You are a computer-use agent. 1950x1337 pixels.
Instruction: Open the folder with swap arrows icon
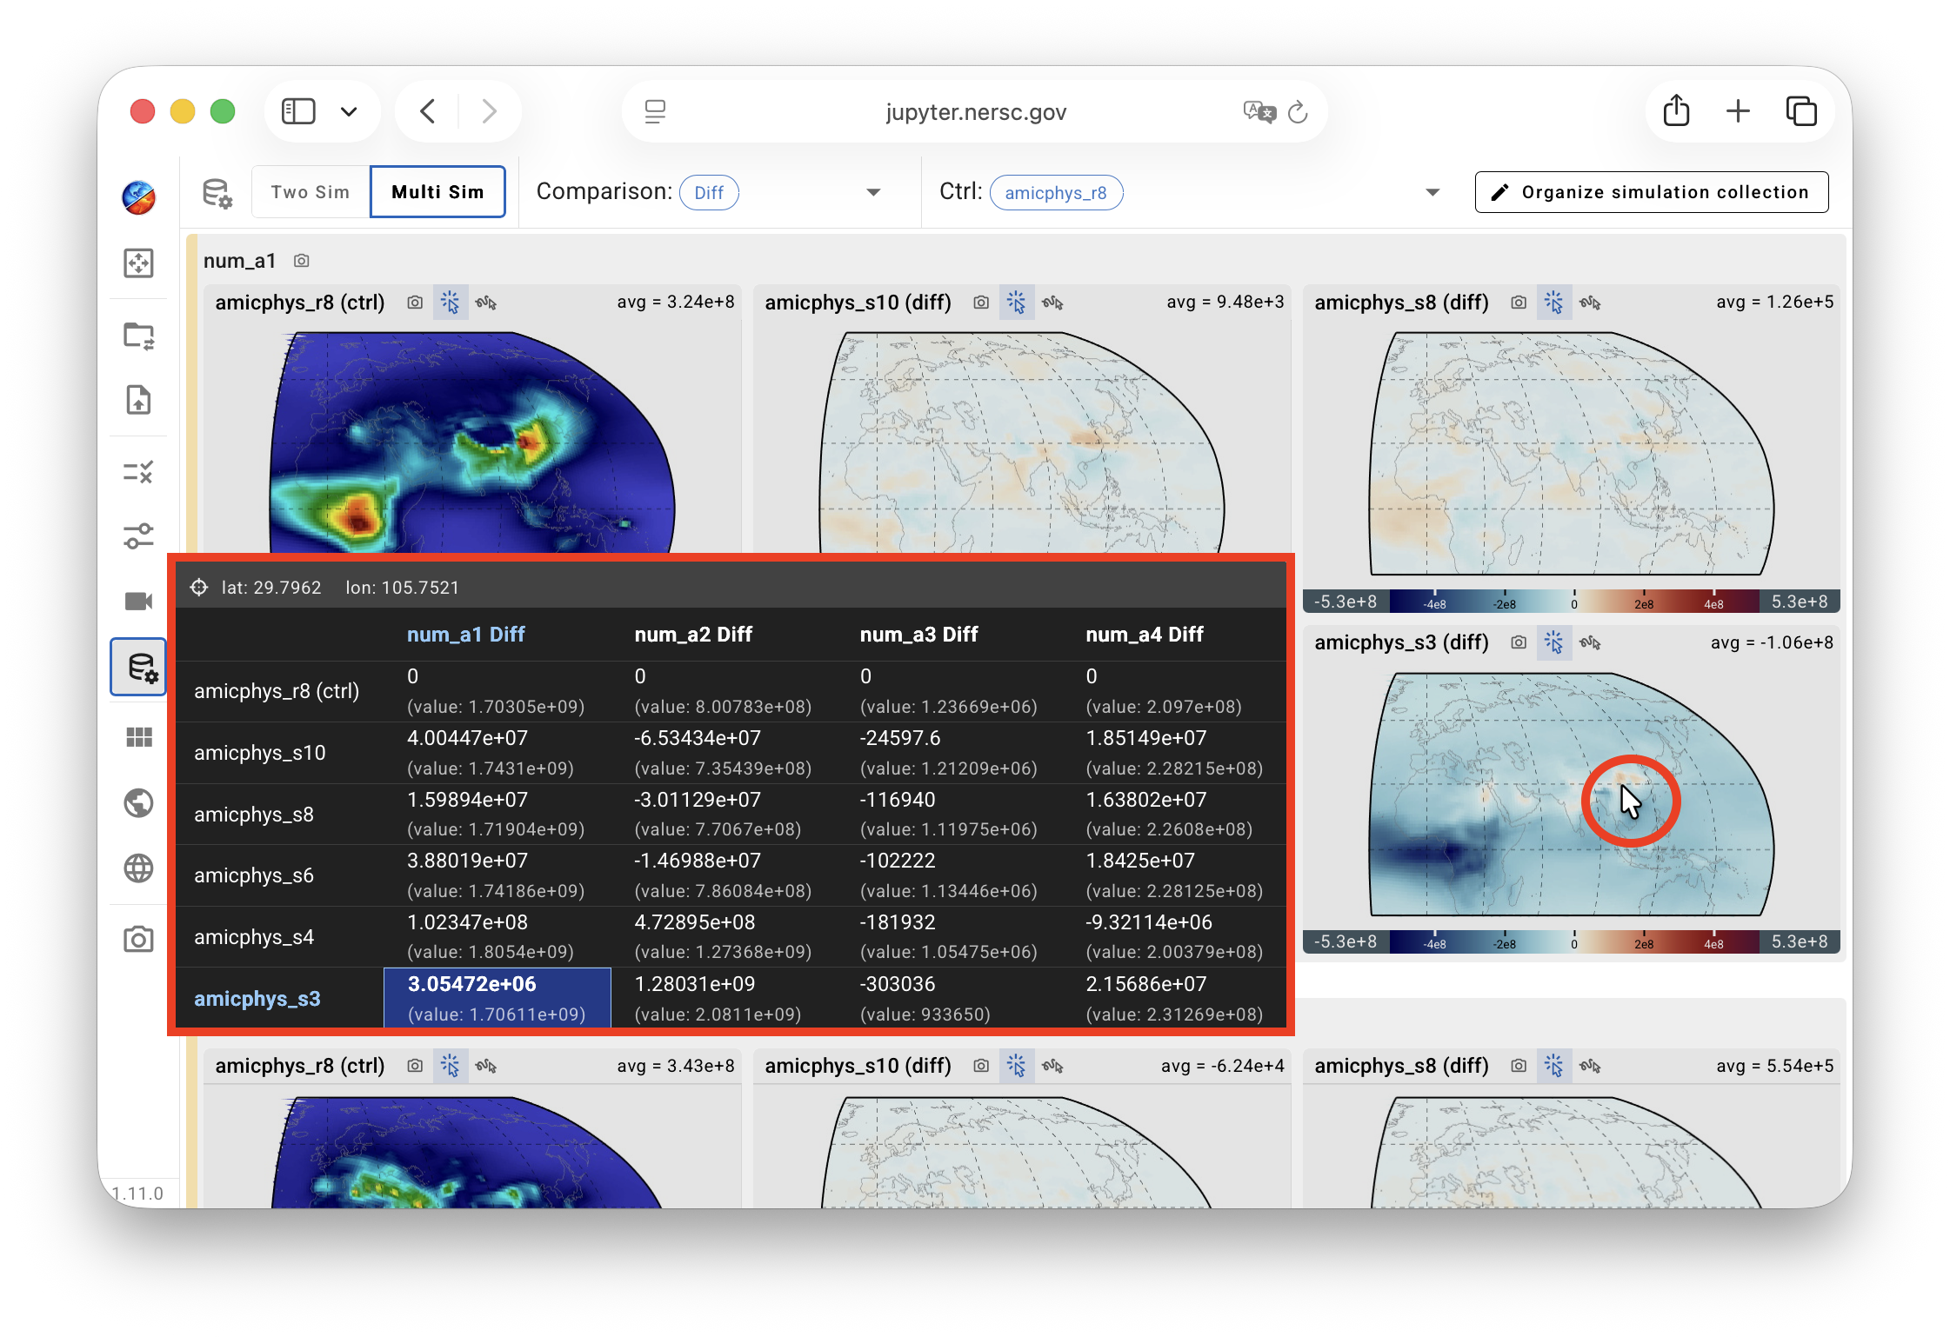point(138,336)
